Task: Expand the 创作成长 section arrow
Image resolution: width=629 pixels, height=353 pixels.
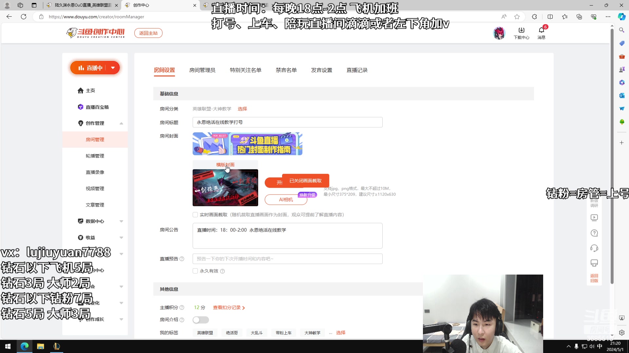Action: (121, 319)
